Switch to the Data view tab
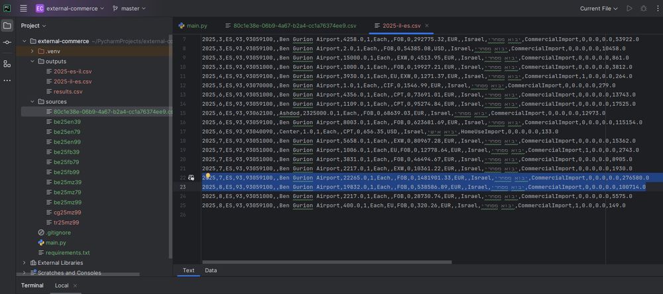The image size is (663, 294). tap(211, 270)
